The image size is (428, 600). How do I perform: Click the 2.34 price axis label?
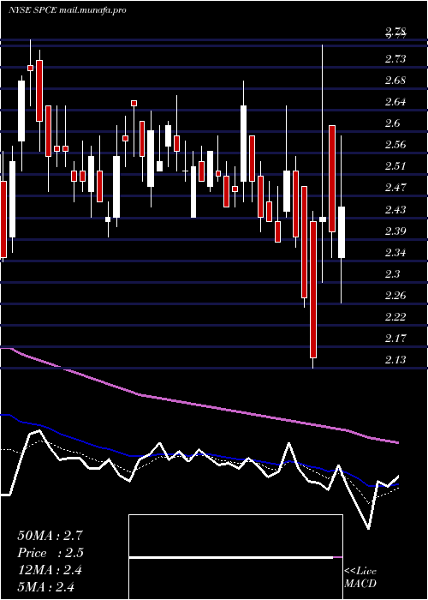[395, 253]
